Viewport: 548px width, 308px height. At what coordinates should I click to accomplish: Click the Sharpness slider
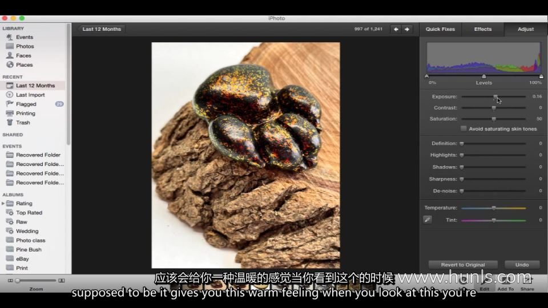(493, 179)
